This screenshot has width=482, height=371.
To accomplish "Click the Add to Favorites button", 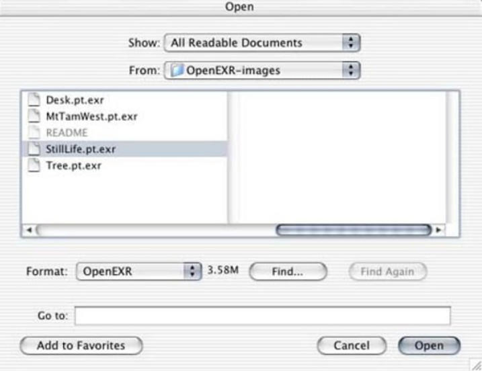I will (x=81, y=345).
